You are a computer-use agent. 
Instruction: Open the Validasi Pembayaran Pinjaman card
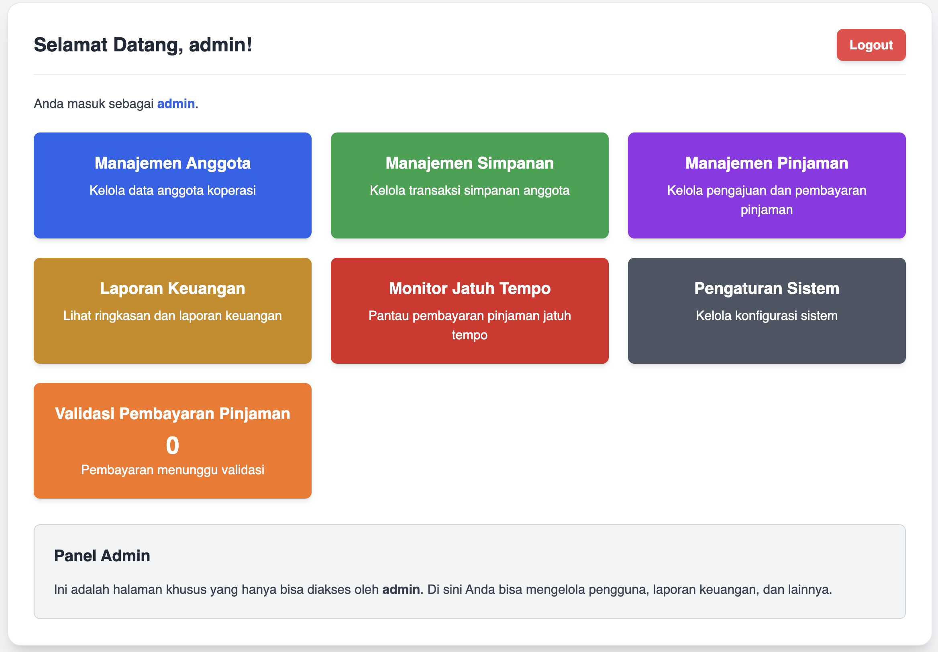coord(172,440)
